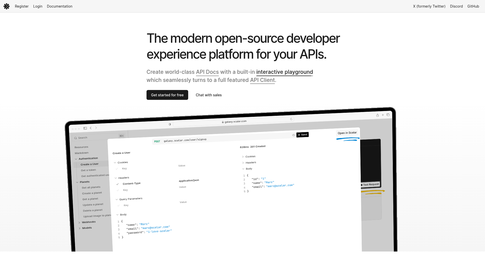Click Get started for free button
The width and height of the screenshot is (485, 273).
click(167, 95)
